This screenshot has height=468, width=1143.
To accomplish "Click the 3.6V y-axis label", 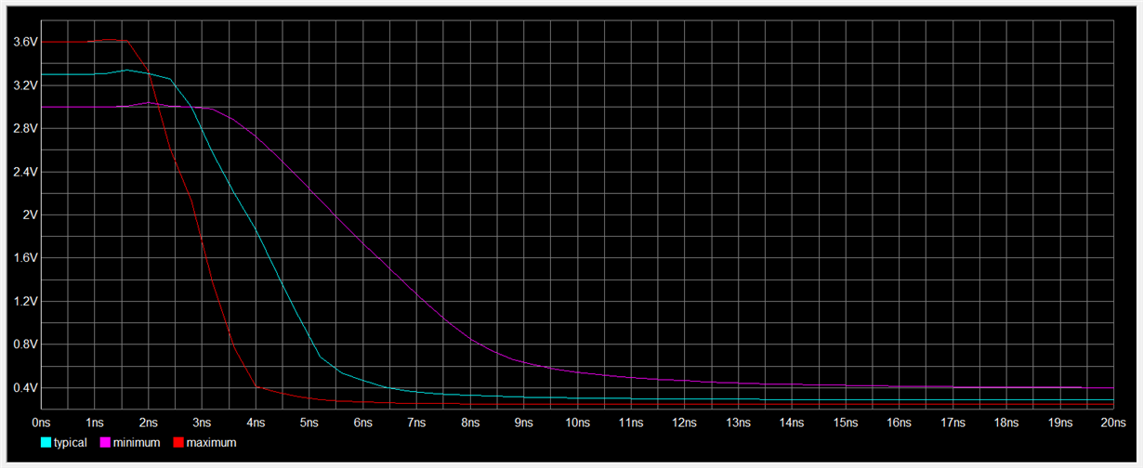I will point(25,42).
